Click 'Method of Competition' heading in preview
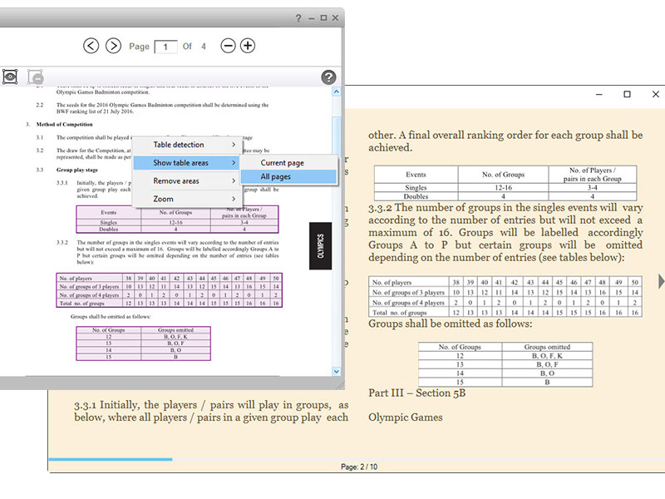 65,124
